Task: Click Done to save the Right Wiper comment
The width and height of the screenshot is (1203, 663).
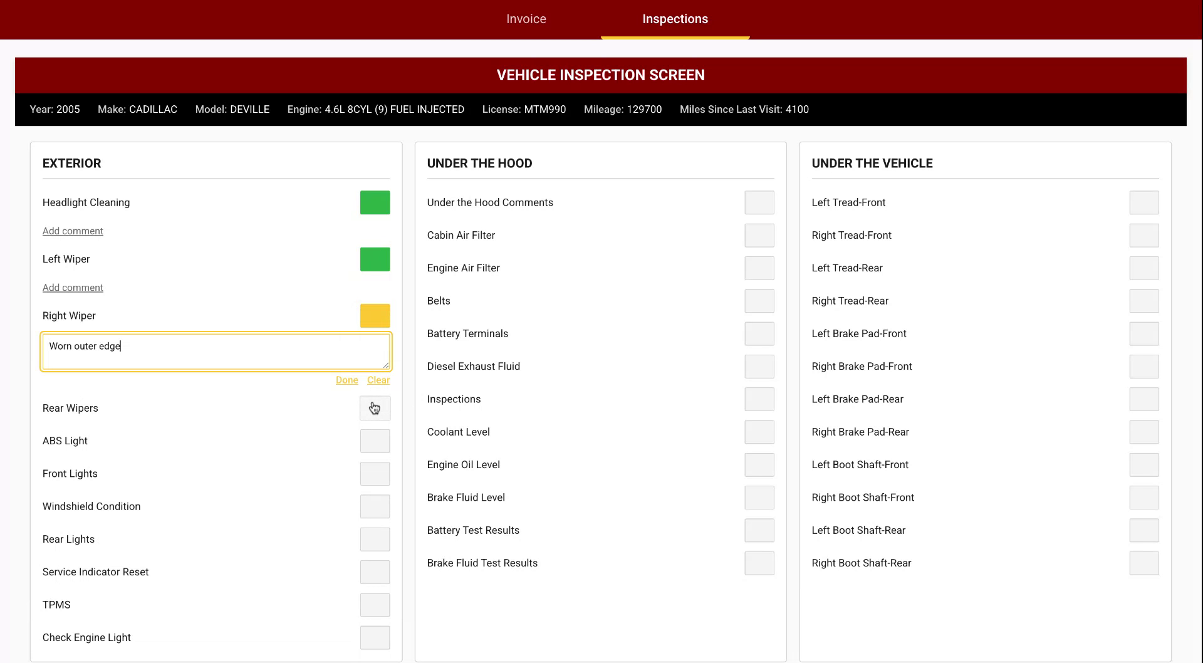Action: (x=346, y=380)
